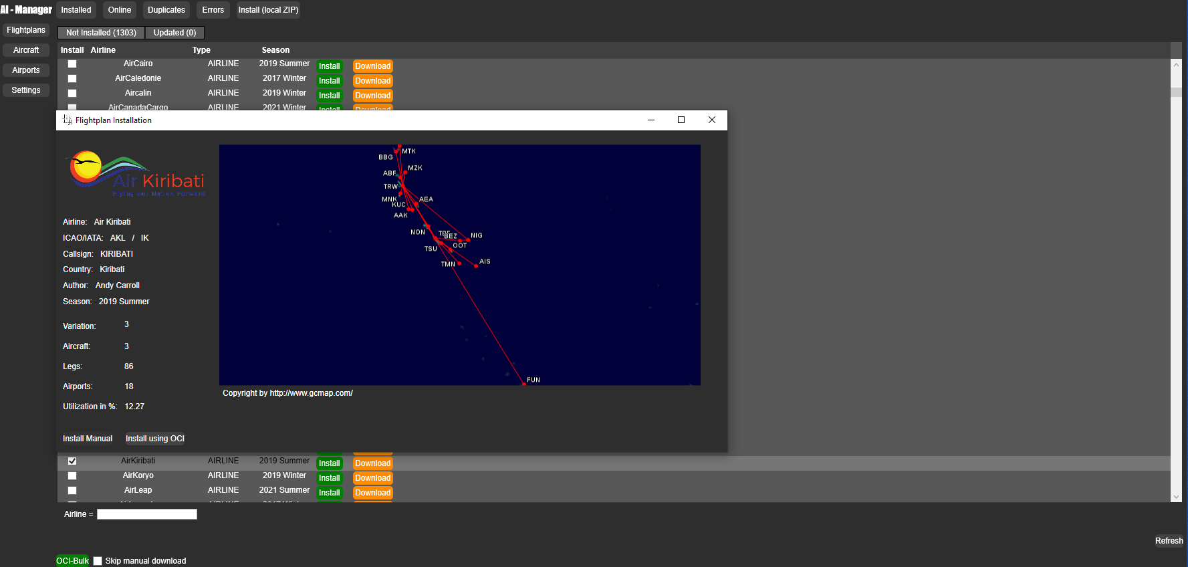Image resolution: width=1188 pixels, height=567 pixels.
Task: Select the Flightplans sidebar item
Action: pos(26,30)
